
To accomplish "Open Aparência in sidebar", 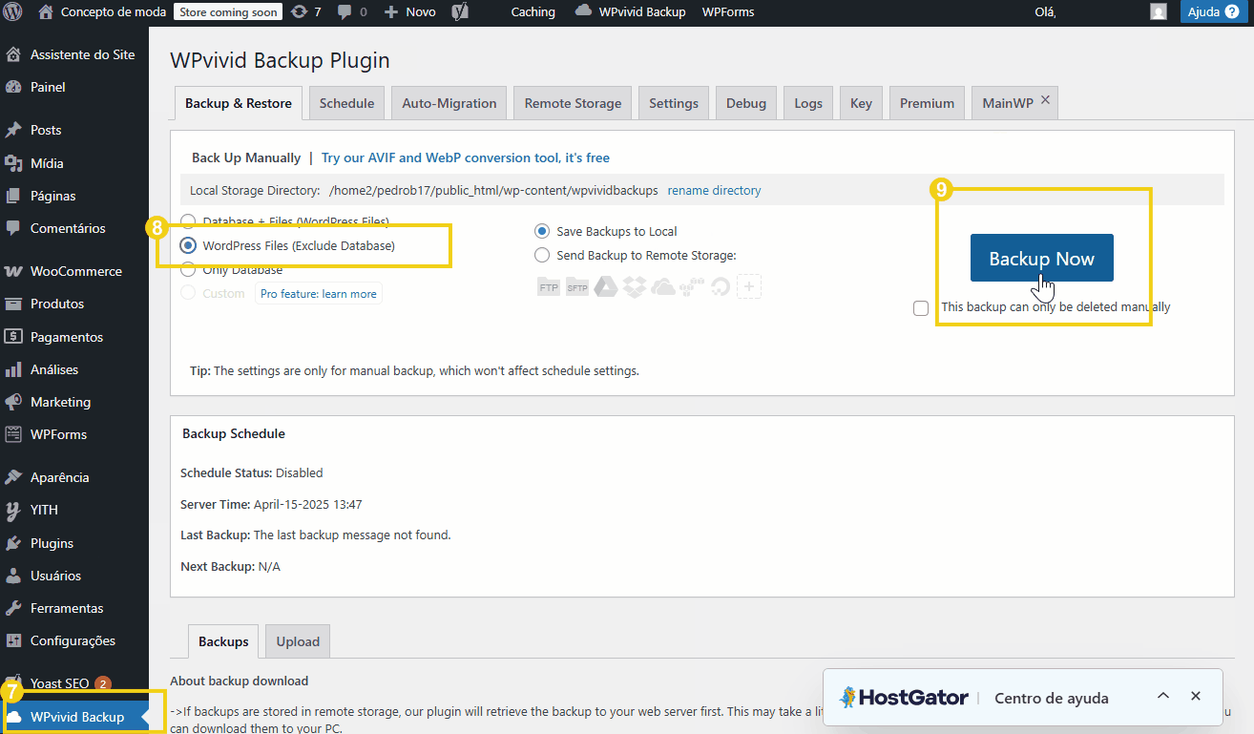I will click(74, 477).
